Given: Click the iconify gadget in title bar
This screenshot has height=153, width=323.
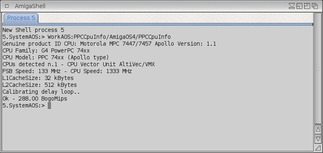Looking at the screenshot, I should [292, 6].
